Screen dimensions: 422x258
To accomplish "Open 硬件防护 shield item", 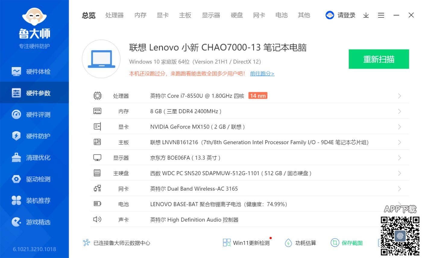I will [x=38, y=136].
